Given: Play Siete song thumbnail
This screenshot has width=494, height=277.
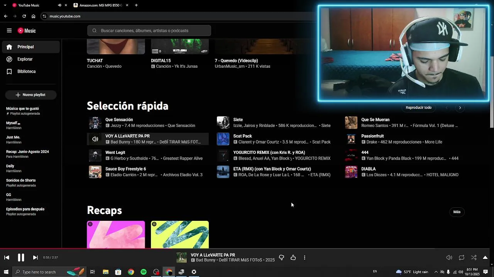Looking at the screenshot, I should coord(223,123).
